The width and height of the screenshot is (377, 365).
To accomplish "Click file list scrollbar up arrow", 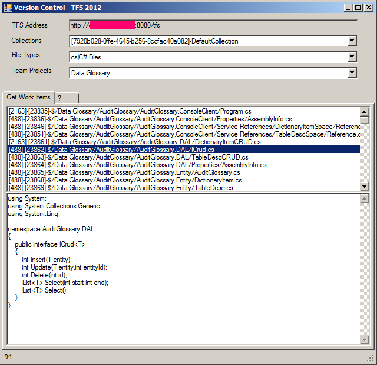I will pos(365,112).
